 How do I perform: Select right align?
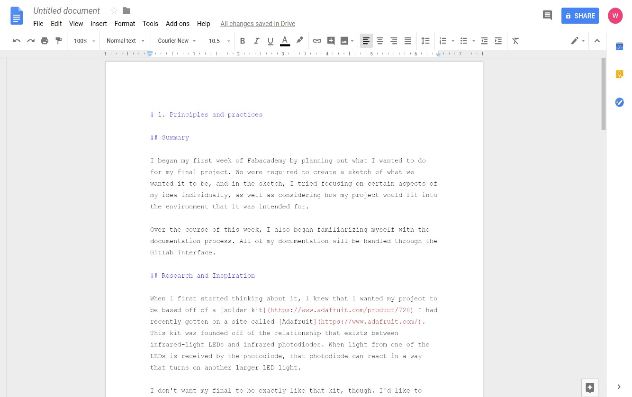[394, 41]
